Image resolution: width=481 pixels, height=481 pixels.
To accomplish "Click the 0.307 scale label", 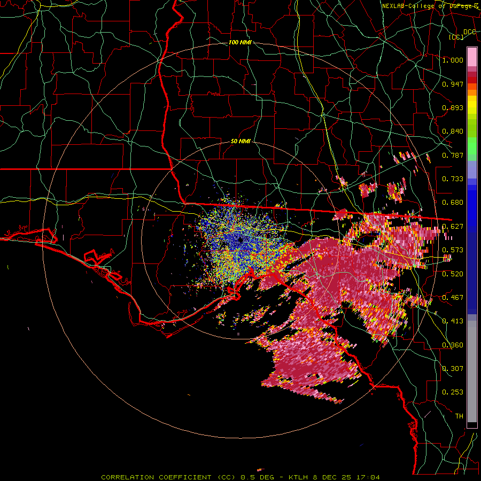I will (x=453, y=369).
